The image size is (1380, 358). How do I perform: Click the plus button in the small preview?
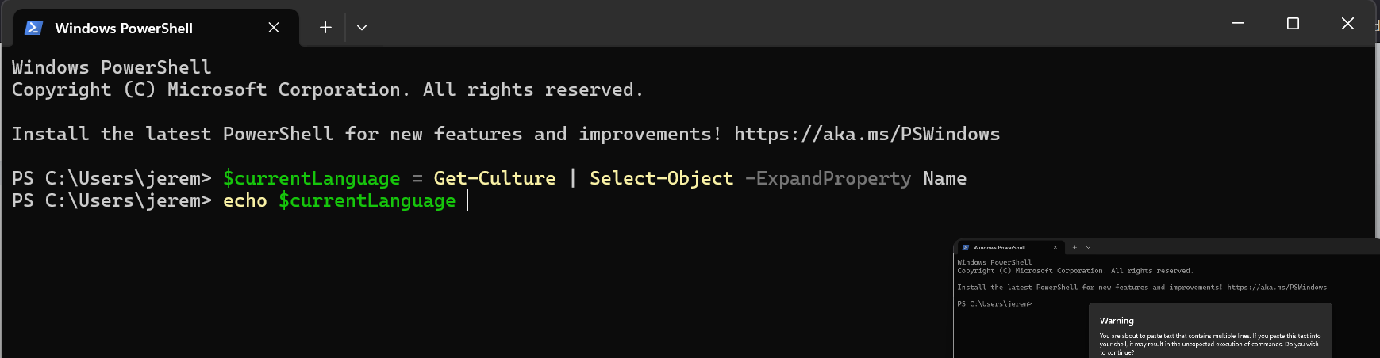tap(1075, 247)
